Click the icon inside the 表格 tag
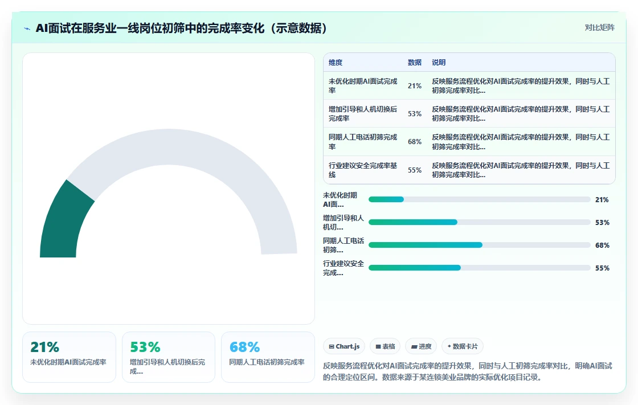The height and width of the screenshot is (405, 638). pyautogui.click(x=378, y=347)
